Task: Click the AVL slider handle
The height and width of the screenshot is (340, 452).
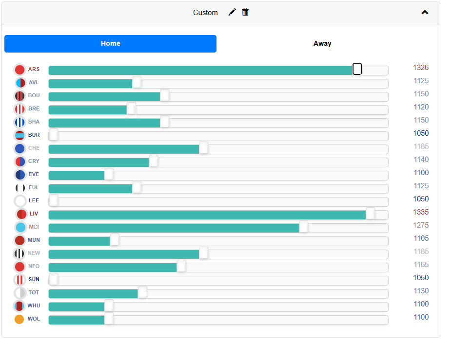Action: click(x=137, y=82)
